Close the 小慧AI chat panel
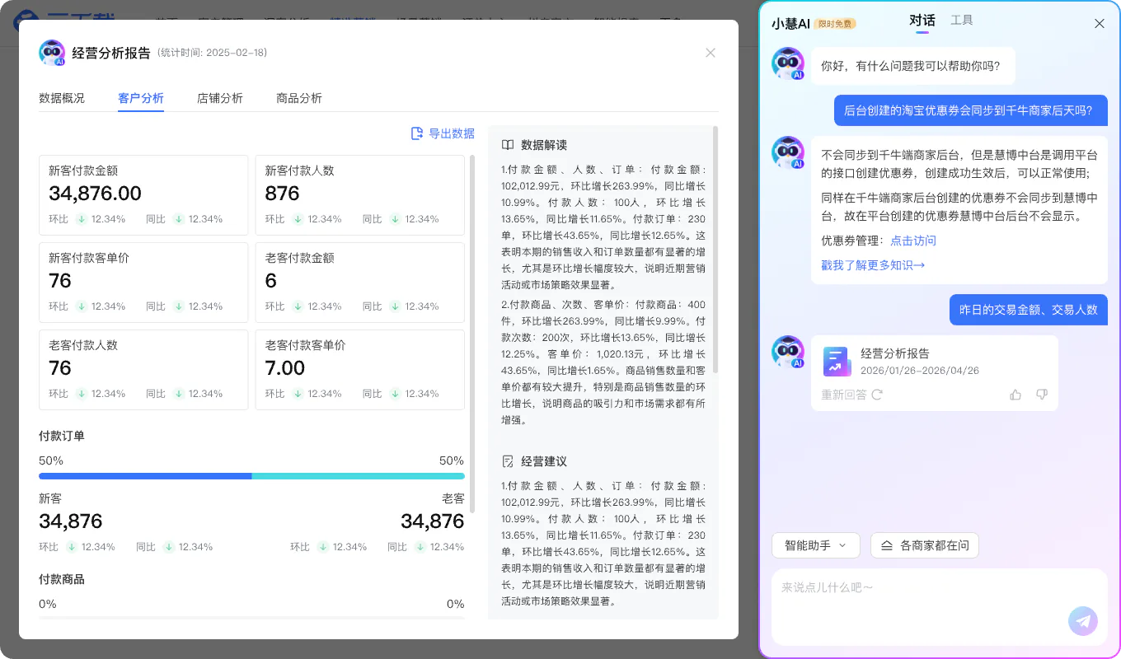Viewport: 1121px width, 659px height. tap(1099, 23)
